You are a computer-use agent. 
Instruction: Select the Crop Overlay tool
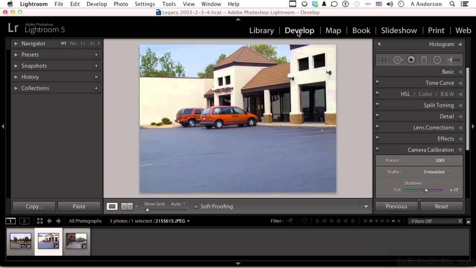384,60
